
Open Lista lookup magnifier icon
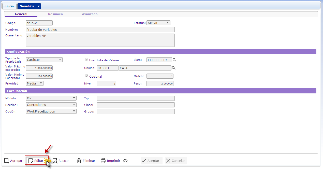click(x=174, y=60)
